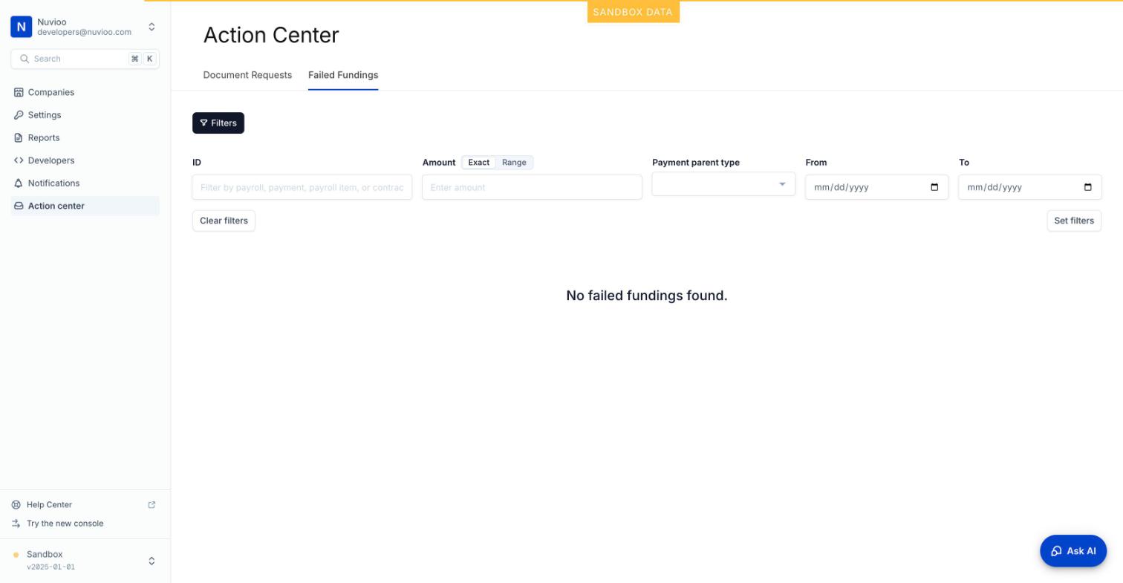Click Try the new console
Image resolution: width=1123 pixels, height=583 pixels.
click(65, 524)
